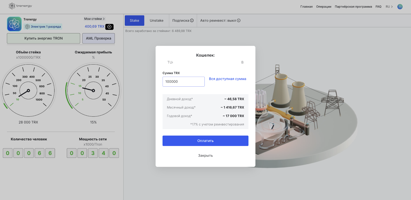Select the Stake tab
The width and height of the screenshot is (411, 200).
tap(134, 21)
